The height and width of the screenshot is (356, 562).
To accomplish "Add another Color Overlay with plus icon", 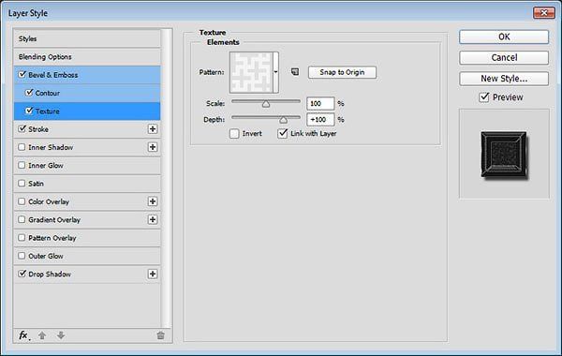I will (x=153, y=201).
